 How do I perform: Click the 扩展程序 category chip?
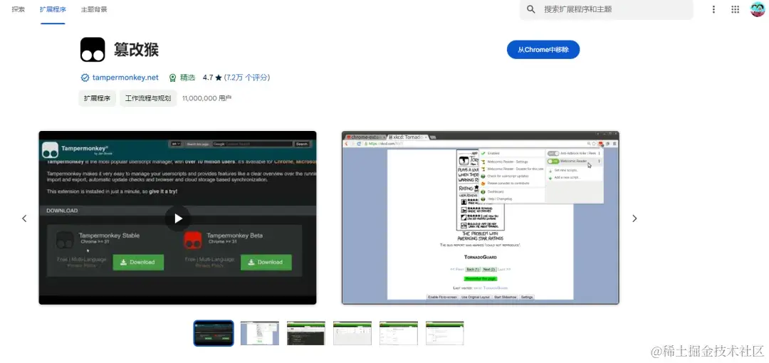click(x=97, y=98)
